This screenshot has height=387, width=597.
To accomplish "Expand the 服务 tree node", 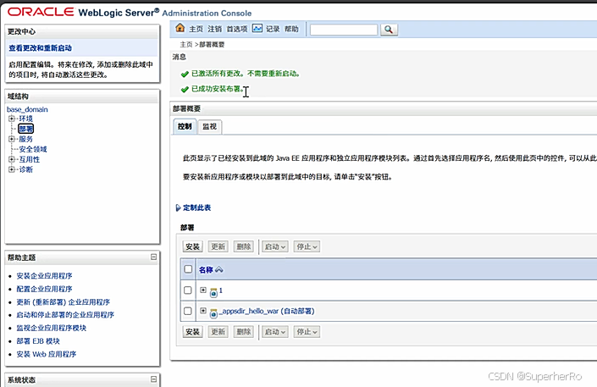I will coord(12,139).
